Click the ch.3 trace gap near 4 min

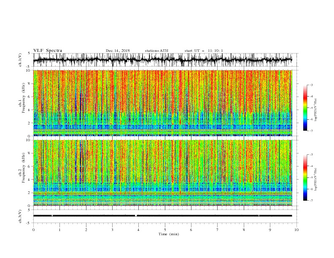[x=136, y=216]
